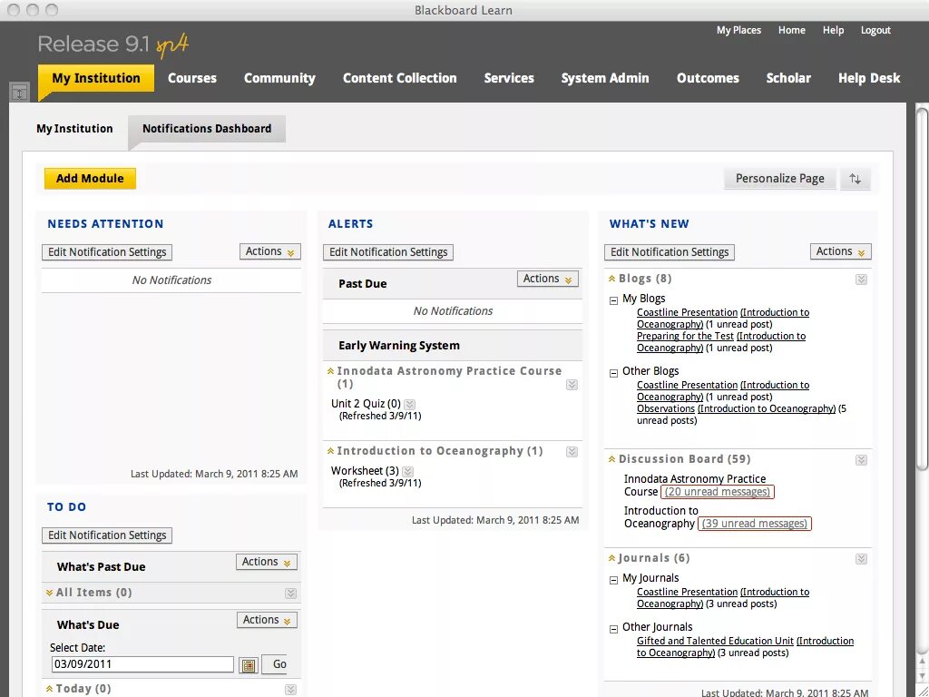Open What's New Actions dropdown

(x=840, y=251)
